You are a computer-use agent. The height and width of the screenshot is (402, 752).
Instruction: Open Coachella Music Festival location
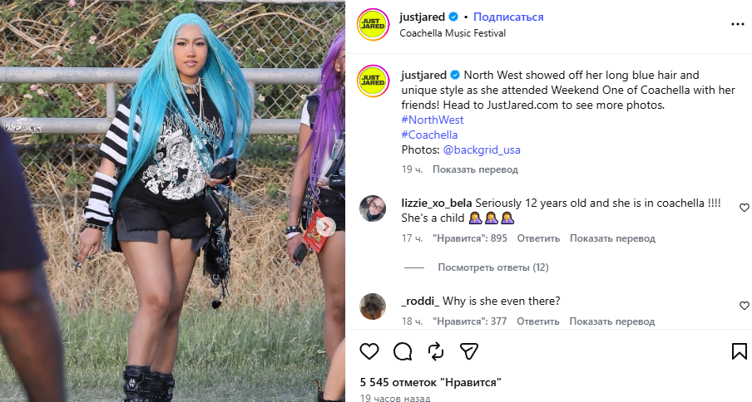tap(453, 33)
